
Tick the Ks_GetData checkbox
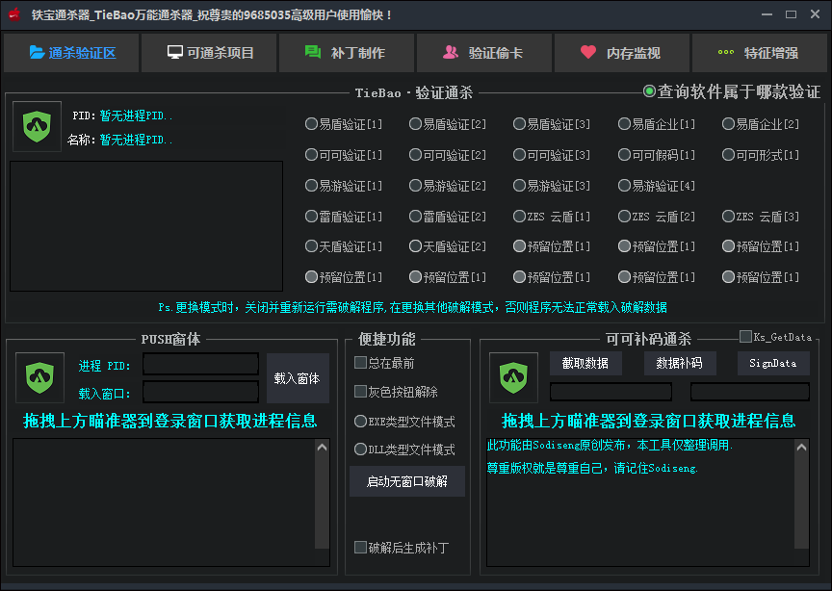coord(745,337)
